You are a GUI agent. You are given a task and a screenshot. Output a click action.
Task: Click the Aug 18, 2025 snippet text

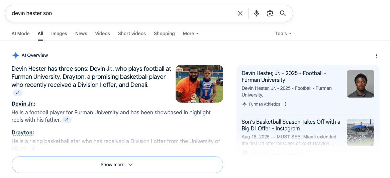point(289,140)
